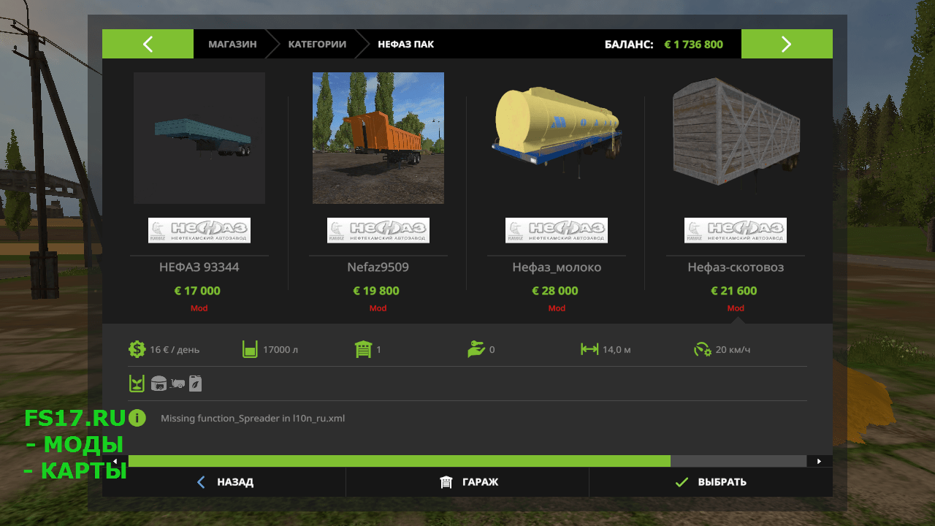Click max speed 20 км/ч gauge icon

pyautogui.click(x=703, y=349)
